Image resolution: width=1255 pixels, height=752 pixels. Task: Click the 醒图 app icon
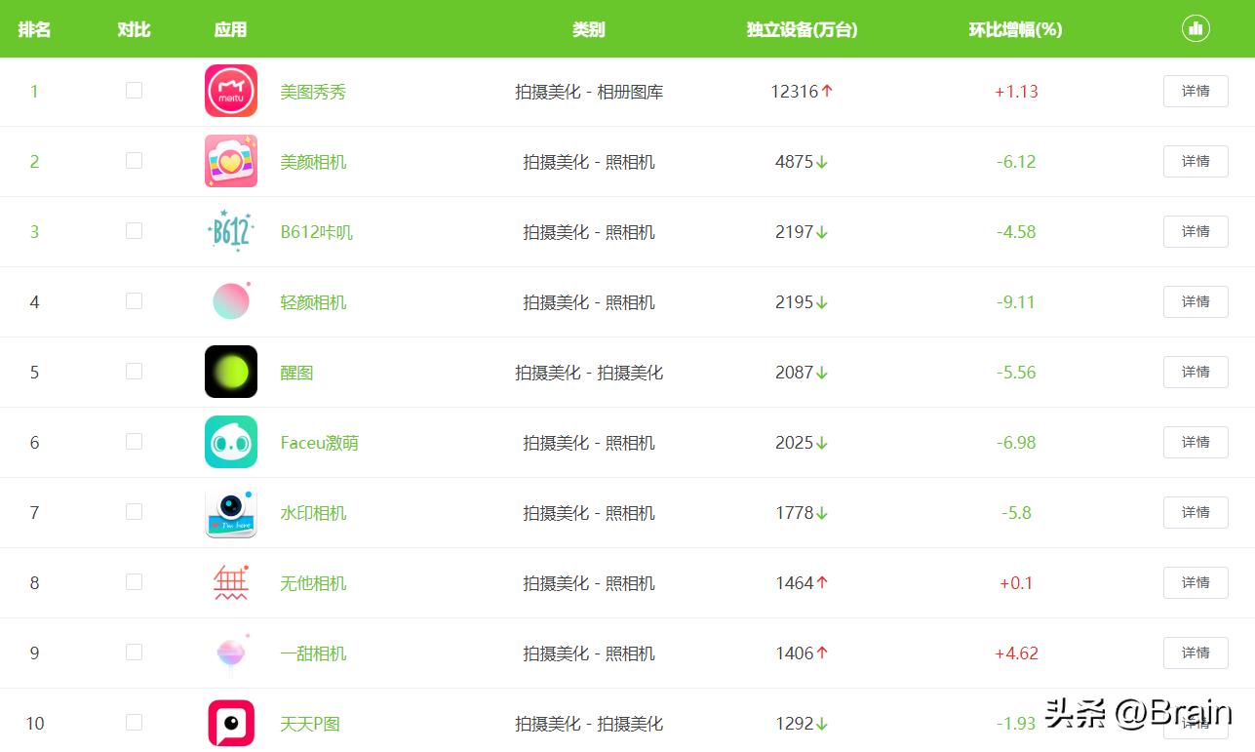pyautogui.click(x=230, y=372)
